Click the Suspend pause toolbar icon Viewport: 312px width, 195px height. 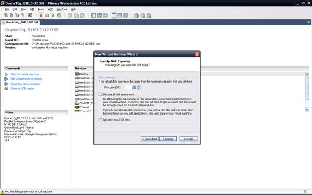click(x=47, y=15)
